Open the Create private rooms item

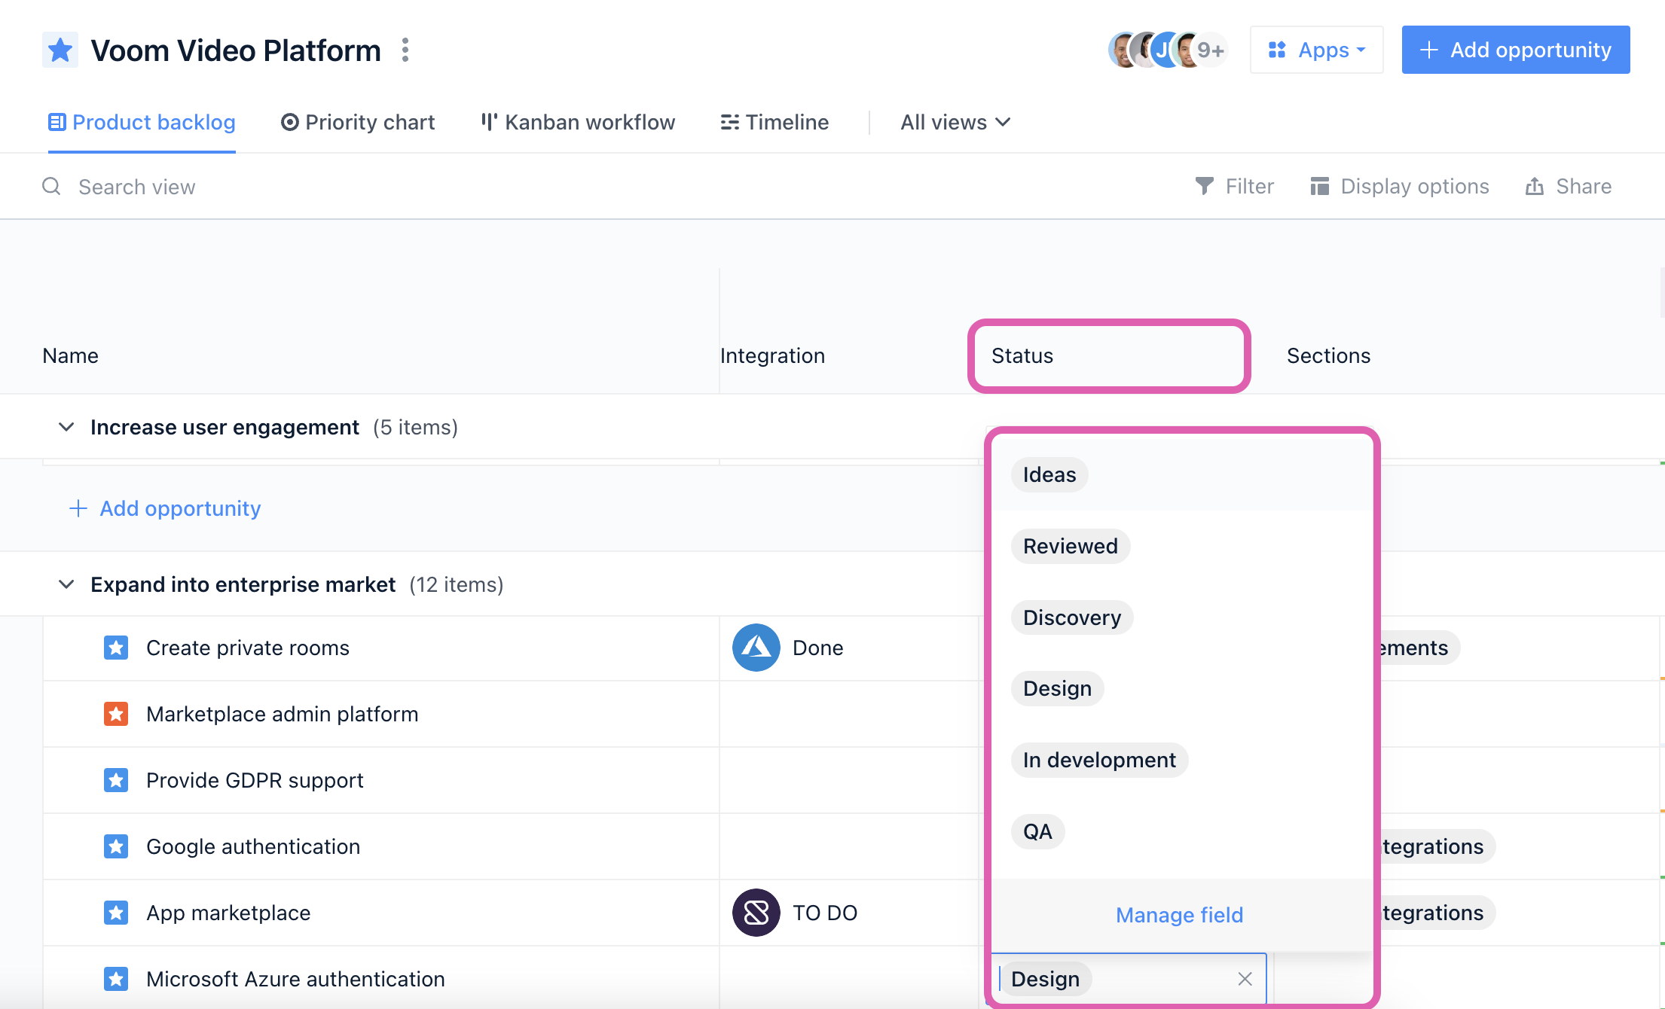(248, 648)
